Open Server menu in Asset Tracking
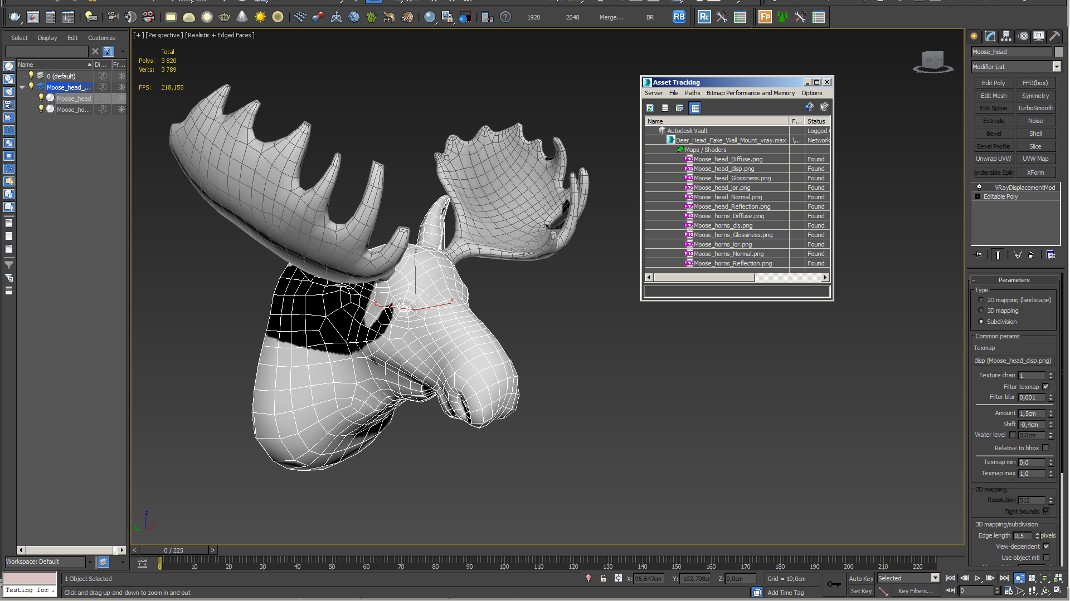1070x601 pixels. 654,93
